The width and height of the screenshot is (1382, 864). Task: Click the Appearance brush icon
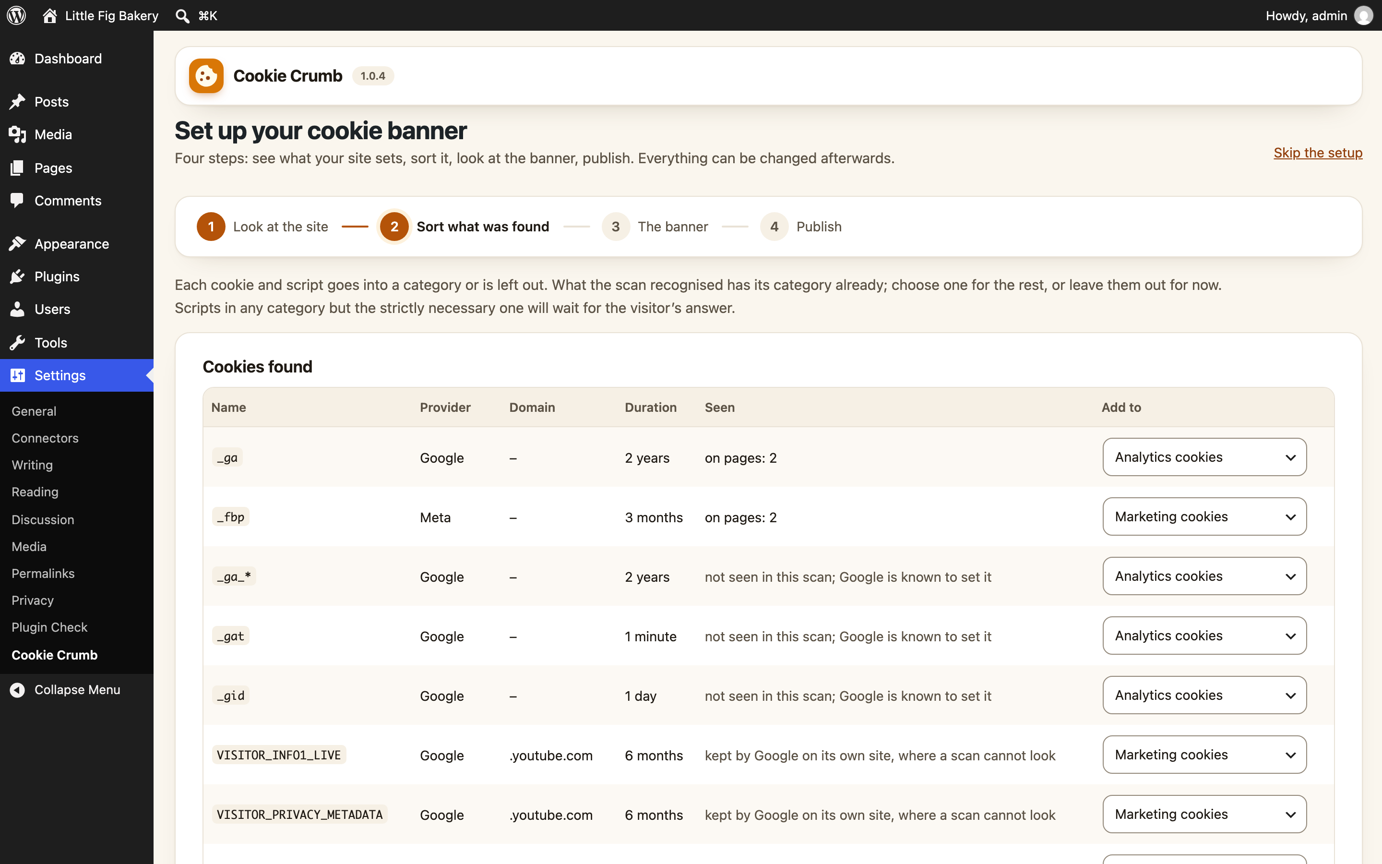pyautogui.click(x=18, y=244)
